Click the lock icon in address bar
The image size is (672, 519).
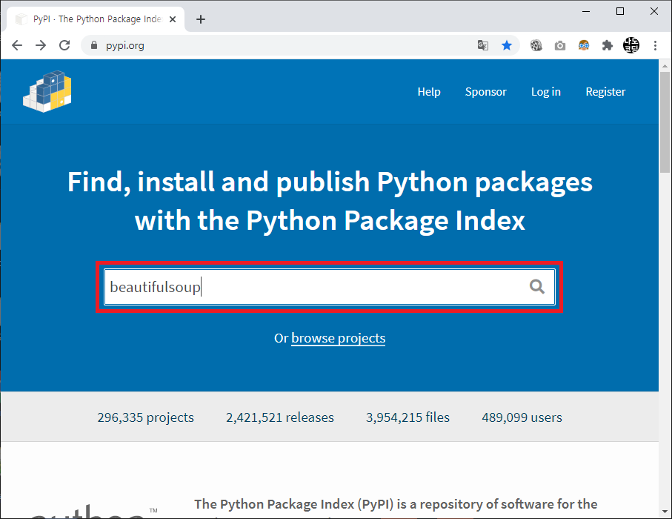click(94, 45)
